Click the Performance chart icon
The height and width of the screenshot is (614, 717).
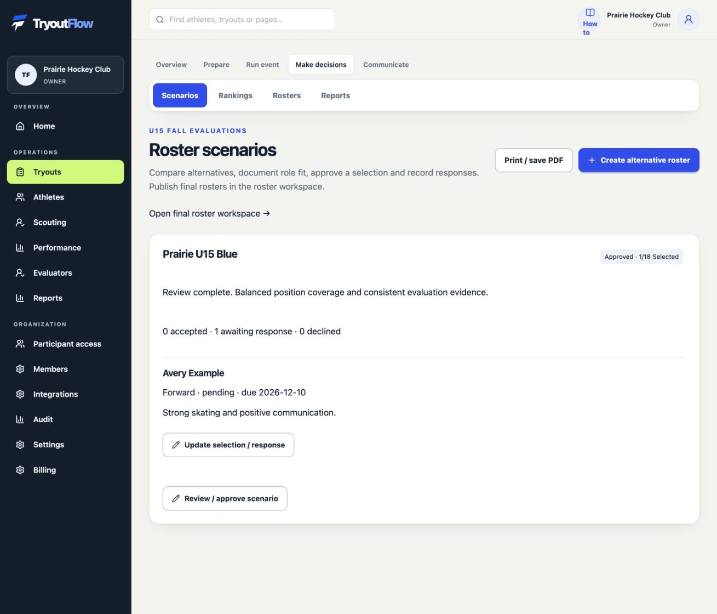tap(20, 248)
